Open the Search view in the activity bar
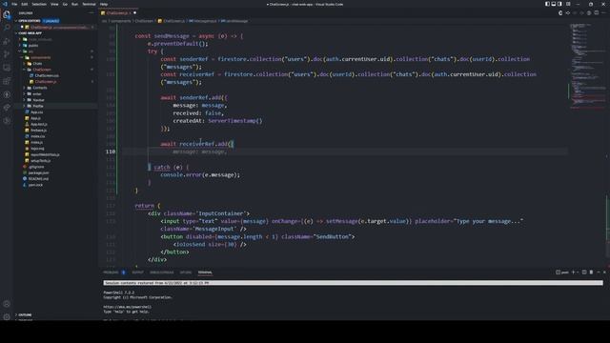Screen dimensions: 610x343 click(x=7, y=28)
